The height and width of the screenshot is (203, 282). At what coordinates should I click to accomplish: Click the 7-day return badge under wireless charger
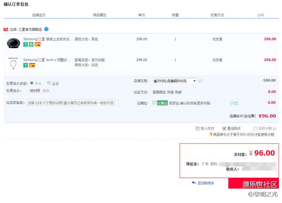26,44
